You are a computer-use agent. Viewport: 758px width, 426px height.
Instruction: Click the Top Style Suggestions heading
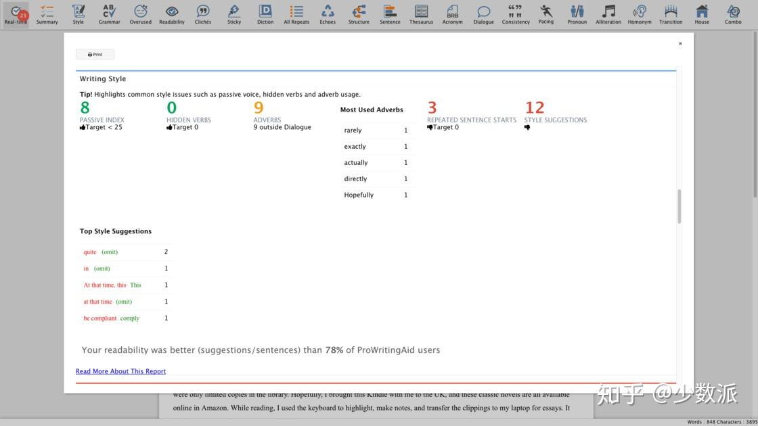coord(116,231)
